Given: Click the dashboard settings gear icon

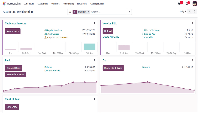Looking at the screenshot, I should pos(32,12).
